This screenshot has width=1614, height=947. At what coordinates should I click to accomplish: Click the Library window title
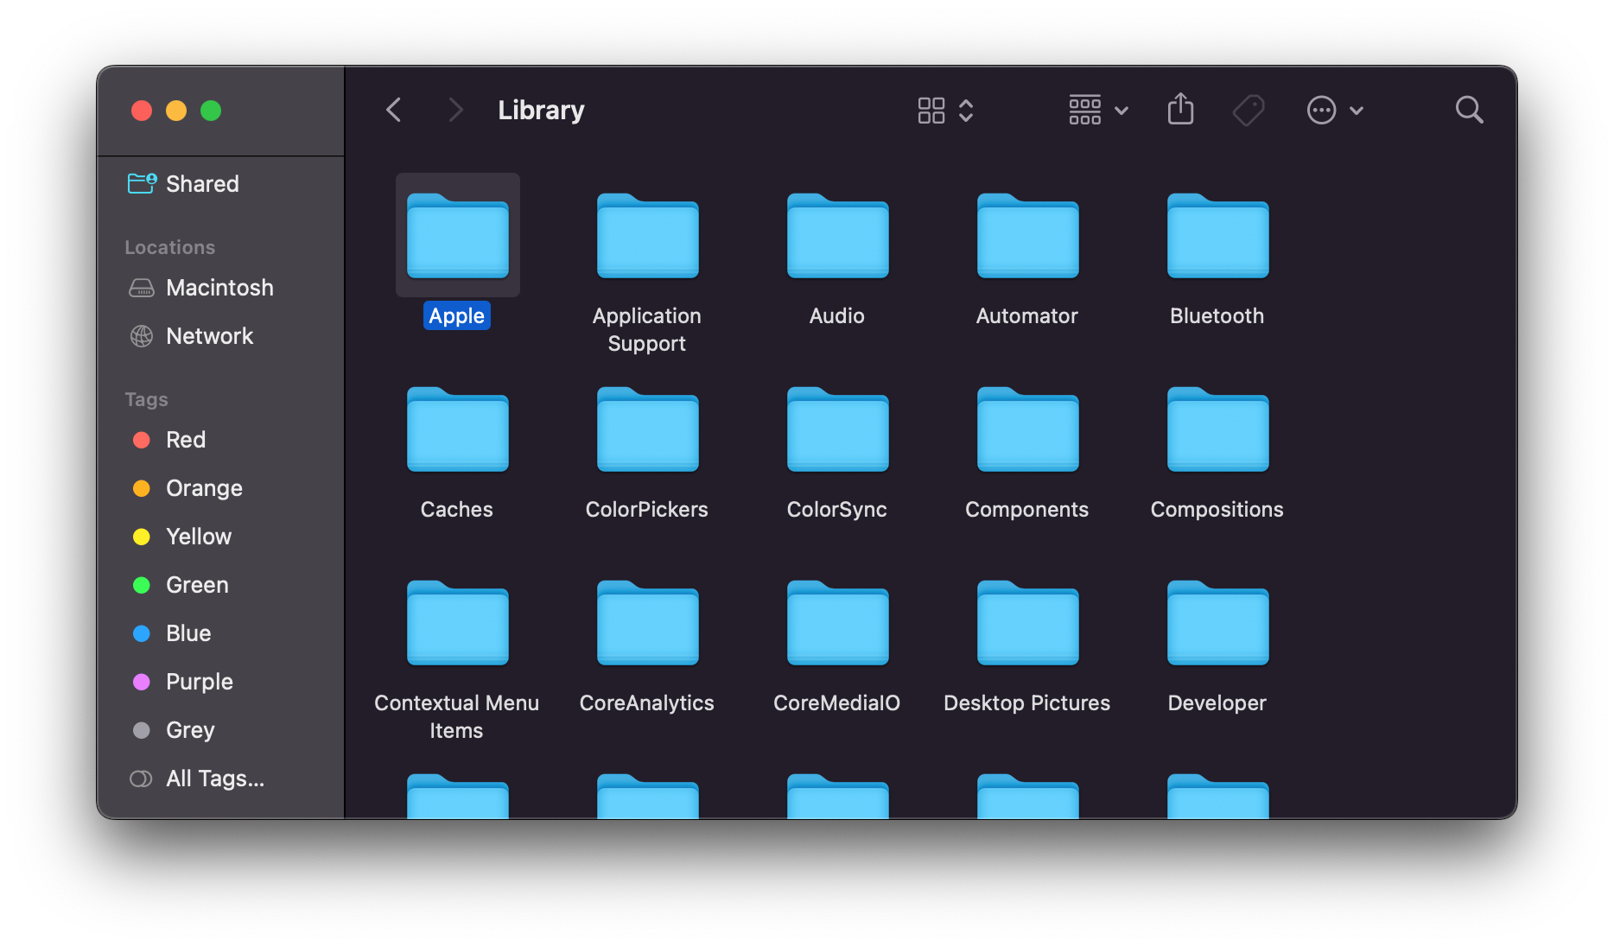click(541, 111)
